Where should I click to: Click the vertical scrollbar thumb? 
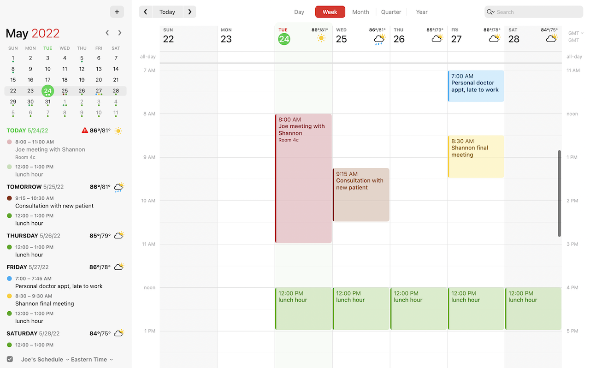(x=560, y=193)
